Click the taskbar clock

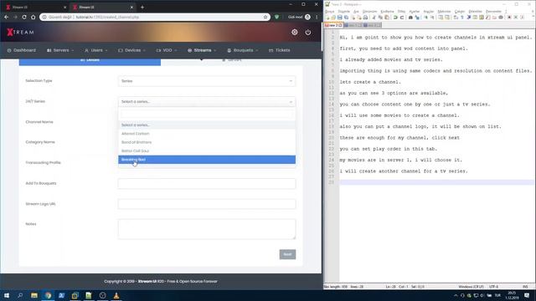512,295
